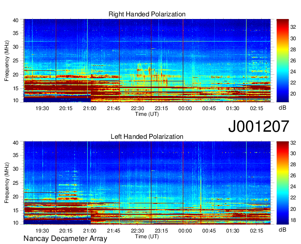Click the 'Right Handed Polarization' title
Image resolution: width=301 pixels, height=244 pixels.
147,14
